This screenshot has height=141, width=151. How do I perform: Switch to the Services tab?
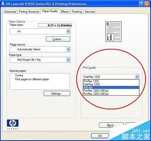click(90, 12)
